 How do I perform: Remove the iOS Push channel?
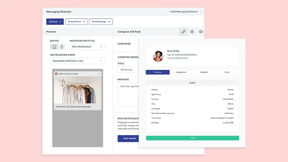[x=60, y=22]
